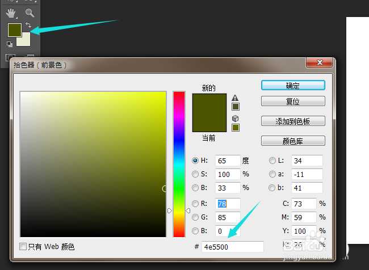Click the H field showing 65
The width and height of the screenshot is (369, 270).
click(228, 161)
